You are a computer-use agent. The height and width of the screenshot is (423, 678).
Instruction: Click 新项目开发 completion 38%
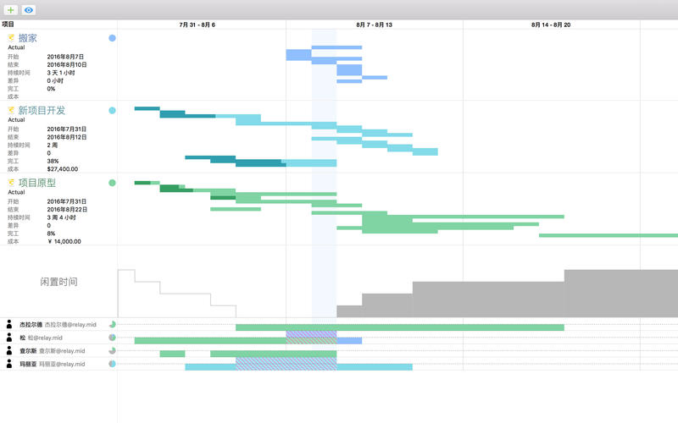click(x=53, y=162)
